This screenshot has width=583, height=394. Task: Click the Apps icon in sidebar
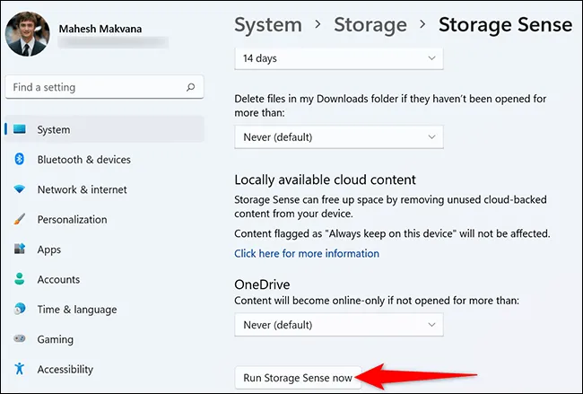[x=18, y=250]
